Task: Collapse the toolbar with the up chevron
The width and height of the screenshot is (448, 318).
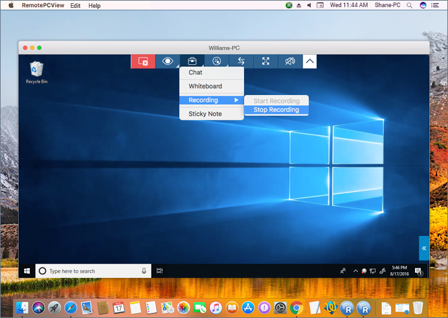Action: (x=309, y=61)
